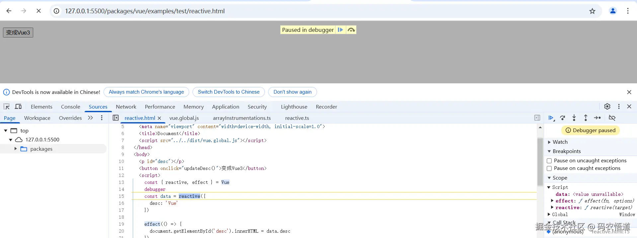Step over from paused overlay
This screenshot has height=238, width=637.
351,30
